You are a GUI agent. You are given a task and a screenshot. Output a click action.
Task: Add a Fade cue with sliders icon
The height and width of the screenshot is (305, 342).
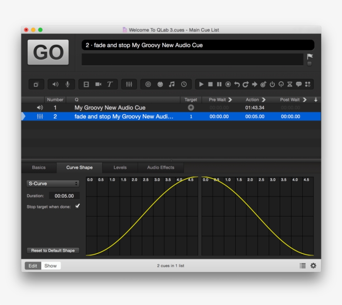tap(129, 84)
